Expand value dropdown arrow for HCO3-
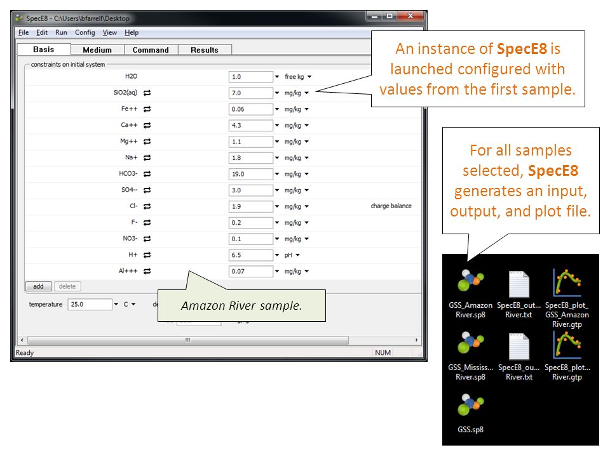The width and height of the screenshot is (610, 457). point(277,174)
